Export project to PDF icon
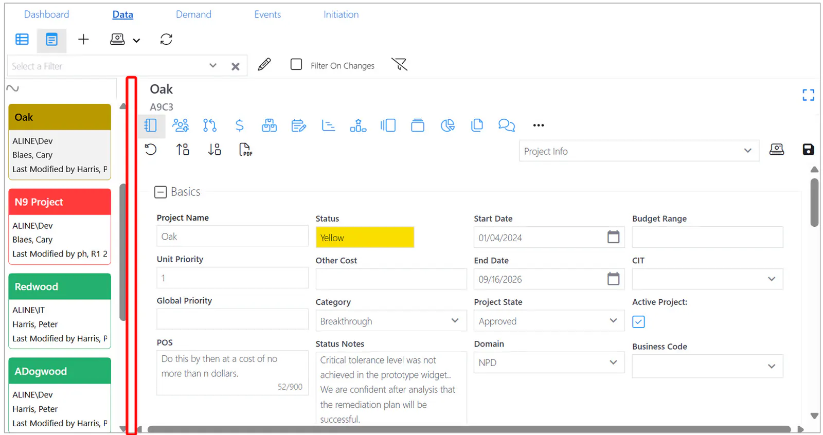This screenshot has height=435, width=823. click(x=245, y=150)
